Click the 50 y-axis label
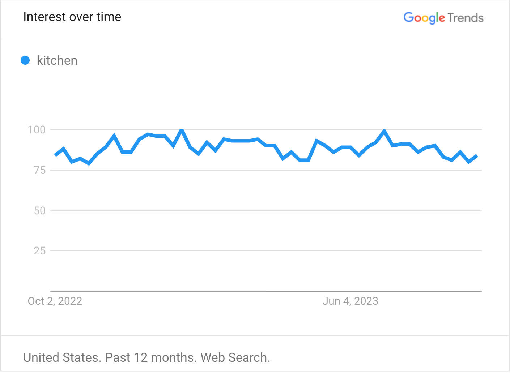Image resolution: width=510 pixels, height=373 pixels. 40,211
